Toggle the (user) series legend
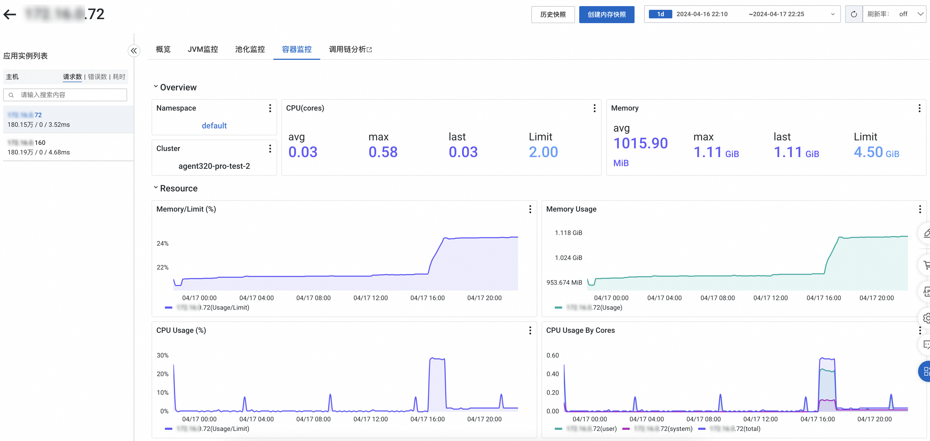This screenshot has height=441, width=930. coord(585,429)
